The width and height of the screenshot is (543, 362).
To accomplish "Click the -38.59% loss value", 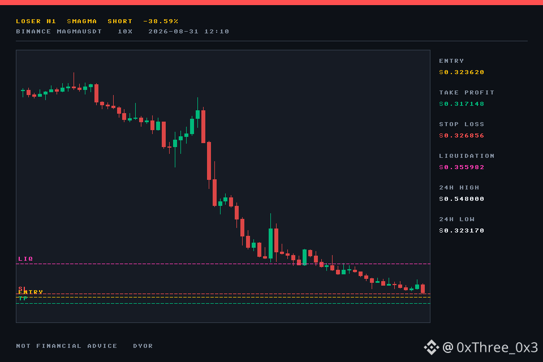I will pyautogui.click(x=161, y=21).
